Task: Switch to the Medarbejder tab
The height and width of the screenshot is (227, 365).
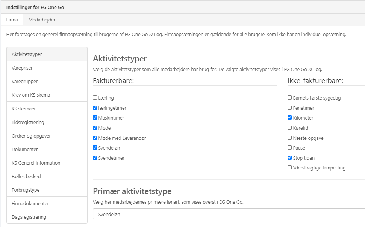Action: [x=42, y=20]
